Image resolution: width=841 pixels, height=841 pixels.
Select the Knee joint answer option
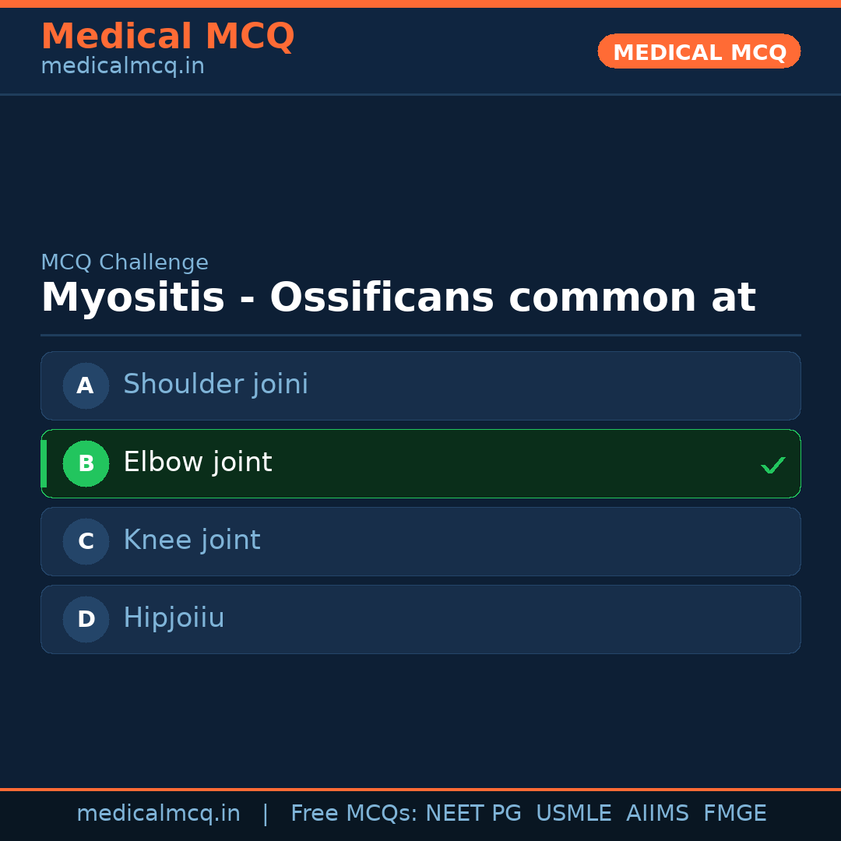(420, 541)
